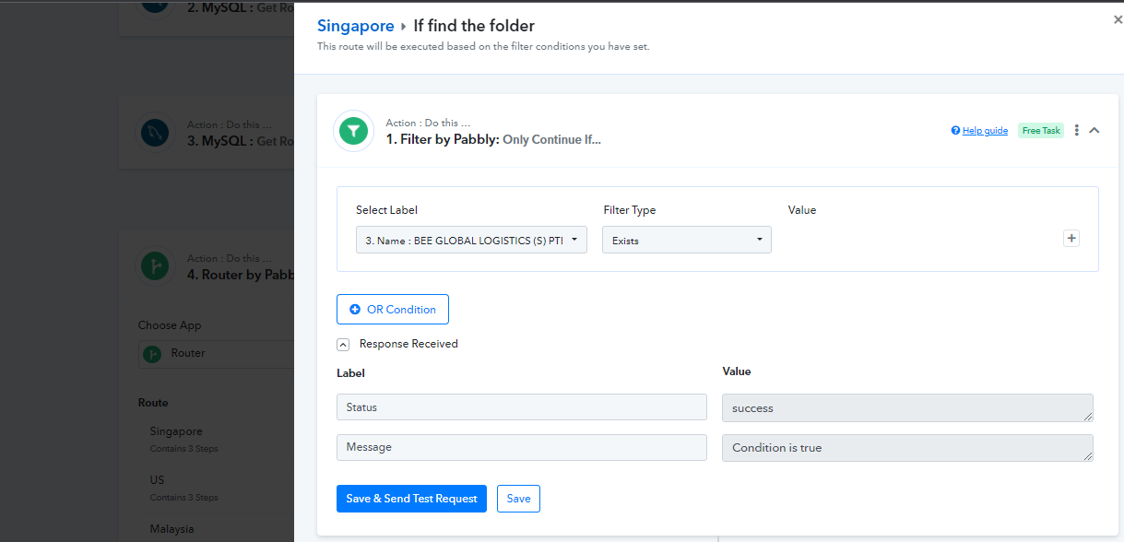
Task: Select the Malaysia route in the background
Action: pos(172,529)
